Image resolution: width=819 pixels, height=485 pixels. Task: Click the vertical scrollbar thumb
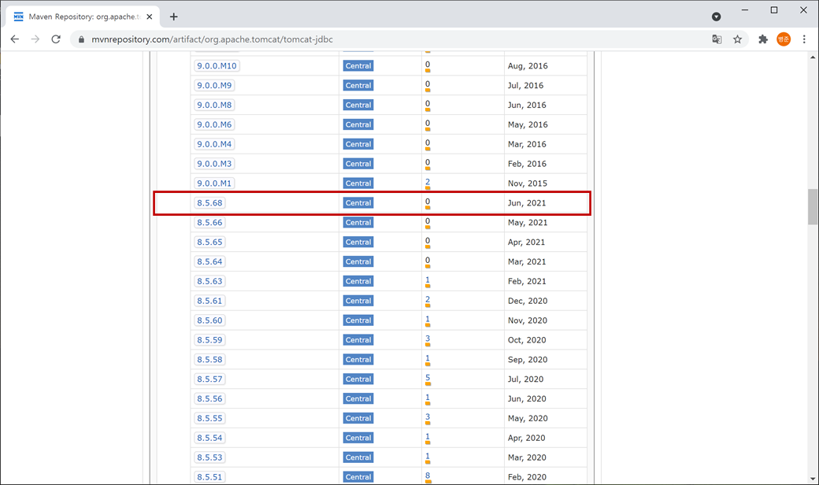(x=813, y=207)
